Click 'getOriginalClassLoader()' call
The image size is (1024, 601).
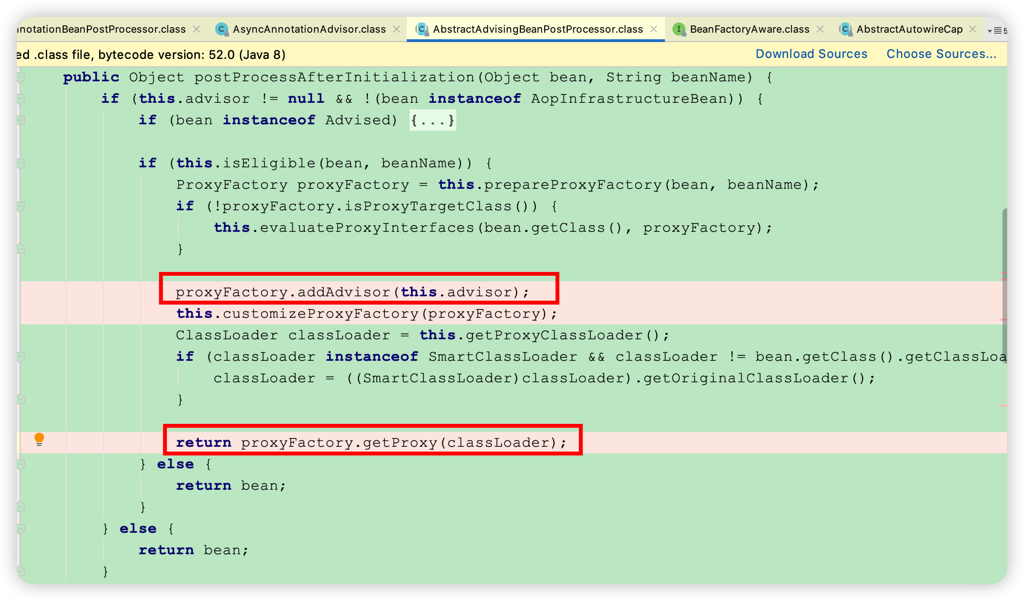[x=755, y=379]
